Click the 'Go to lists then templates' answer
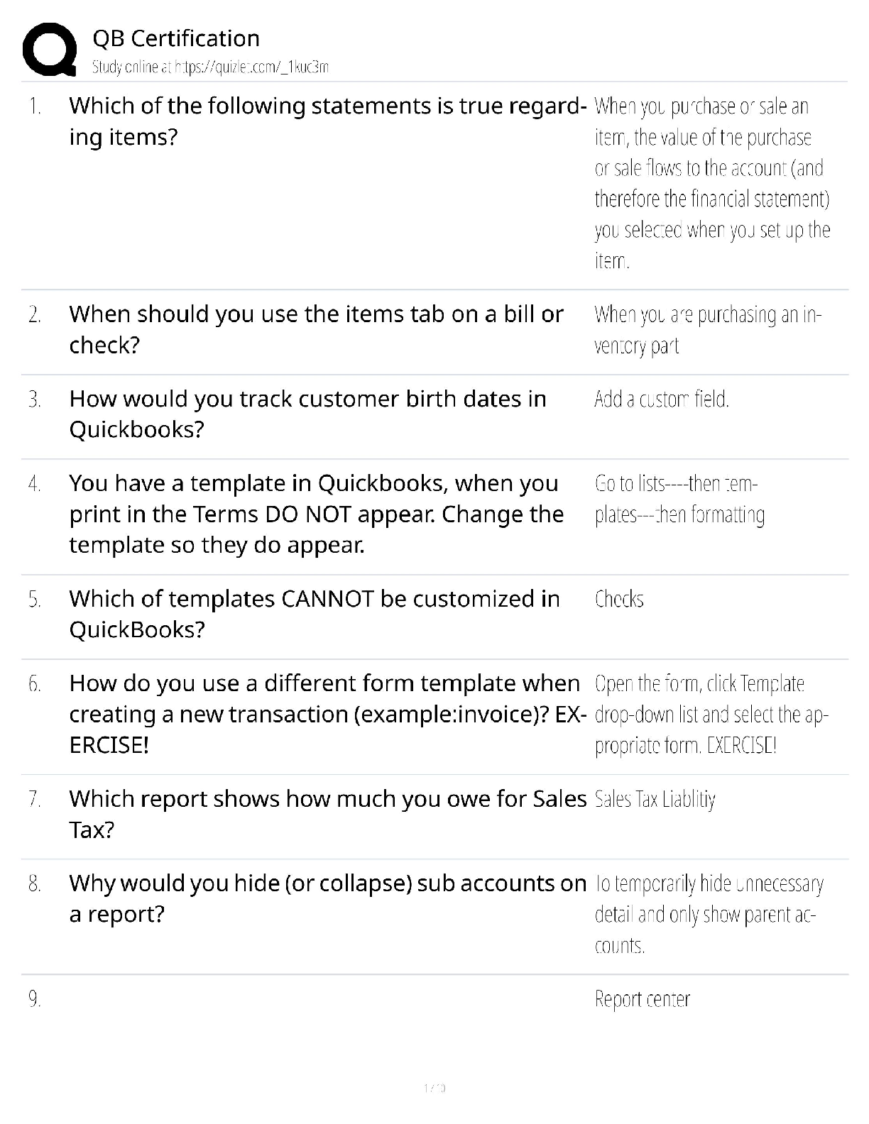This screenshot has height=1124, width=869. click(x=679, y=499)
